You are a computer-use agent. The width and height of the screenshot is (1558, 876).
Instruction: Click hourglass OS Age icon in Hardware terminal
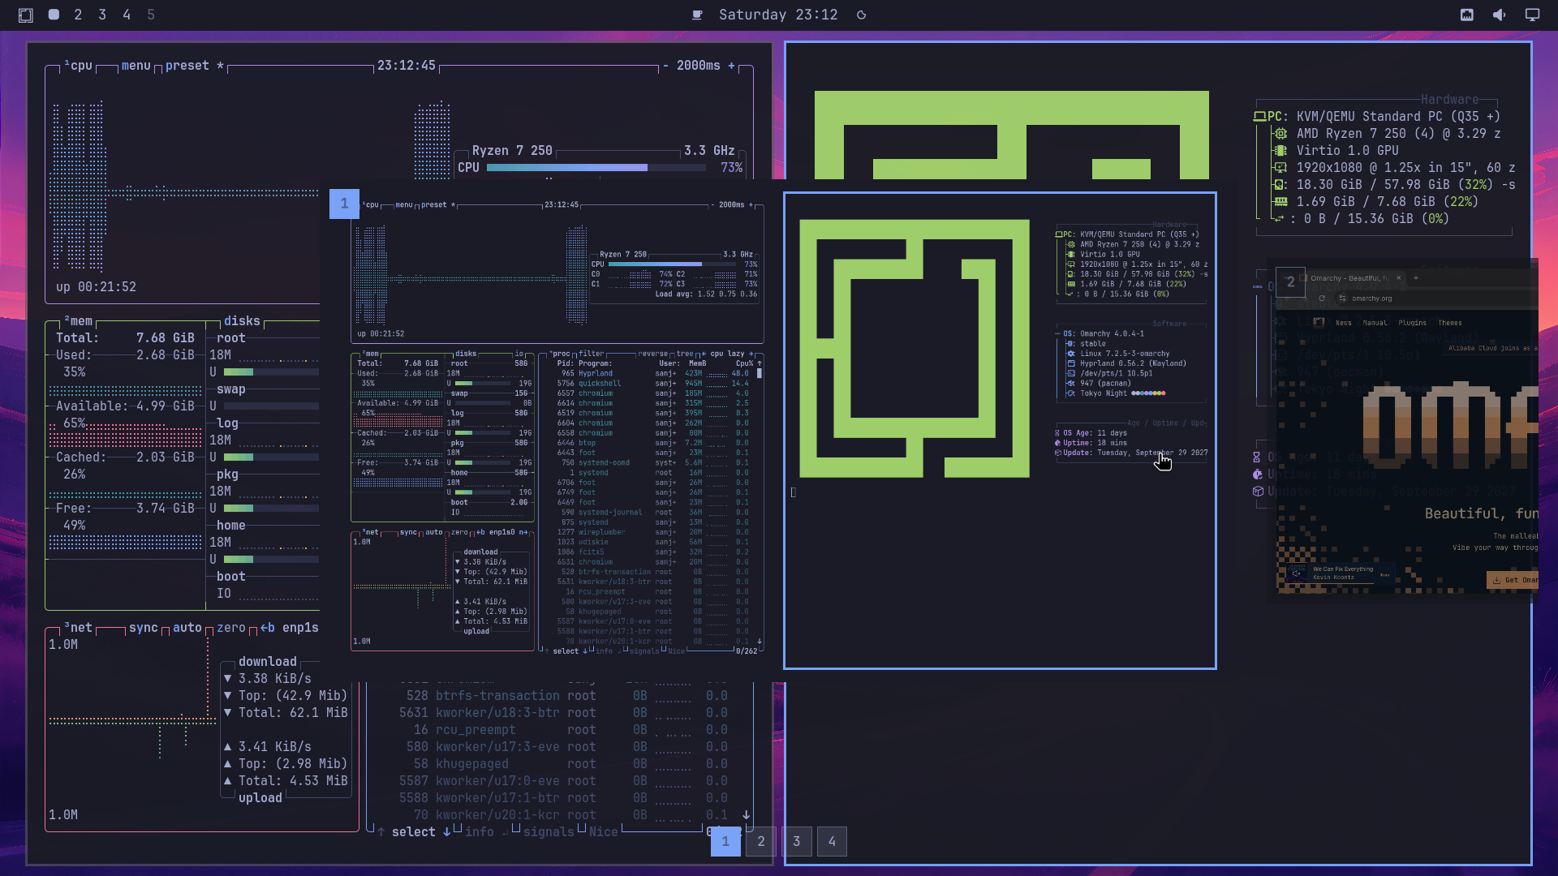click(1257, 457)
